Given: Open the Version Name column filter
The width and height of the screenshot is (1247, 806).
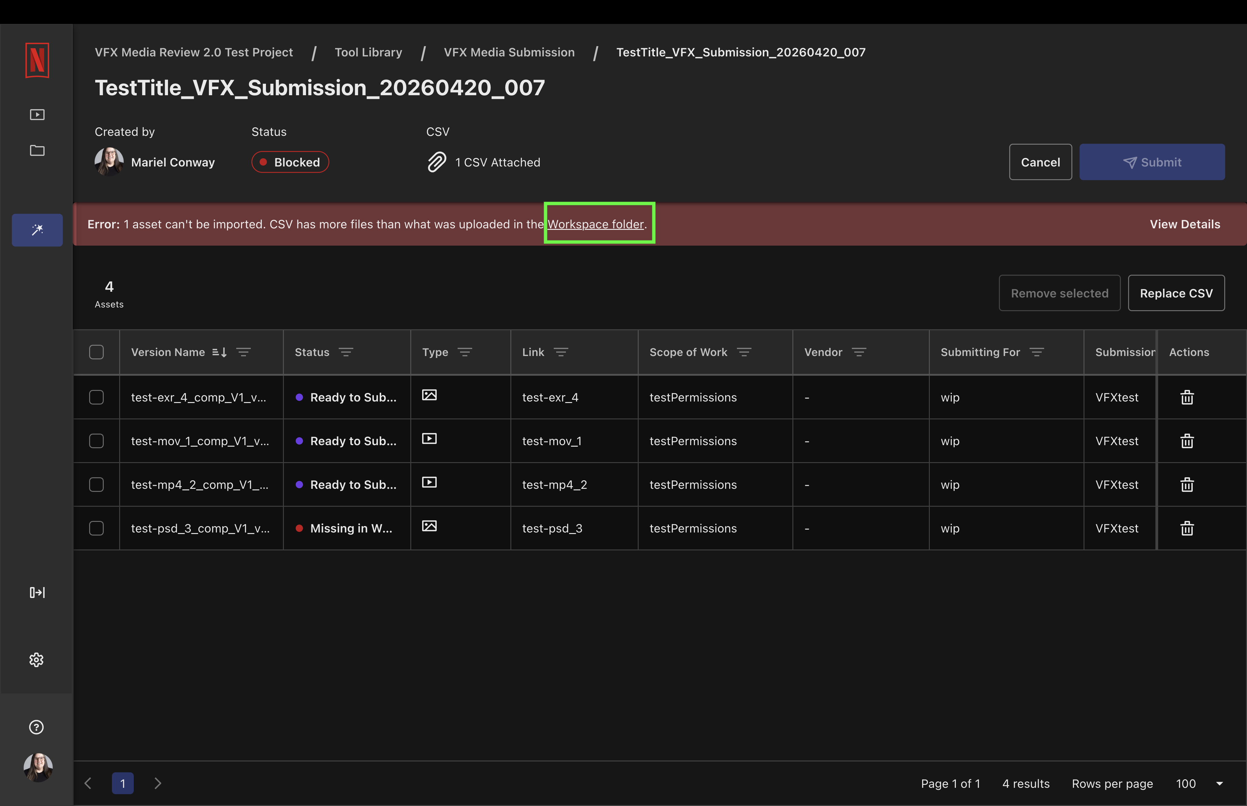Looking at the screenshot, I should pyautogui.click(x=243, y=352).
